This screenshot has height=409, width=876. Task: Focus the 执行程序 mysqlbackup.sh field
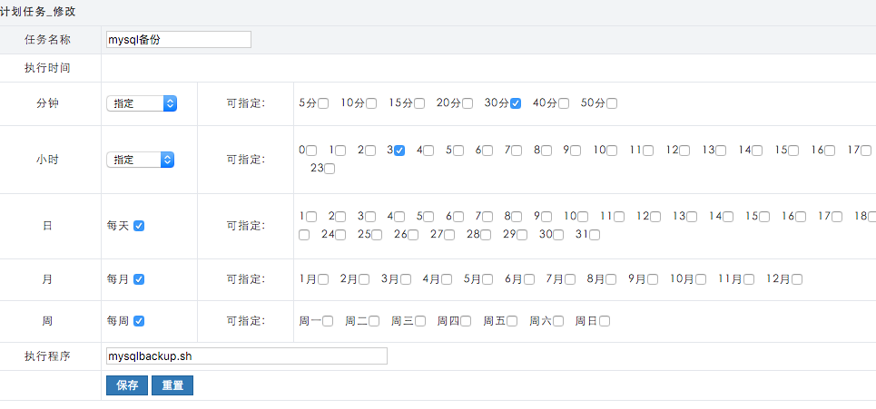[x=246, y=356]
